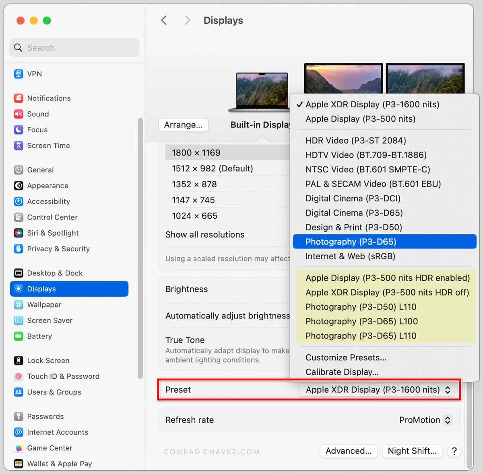Click the Passwords key icon
The height and width of the screenshot is (474, 483).
[x=19, y=417]
